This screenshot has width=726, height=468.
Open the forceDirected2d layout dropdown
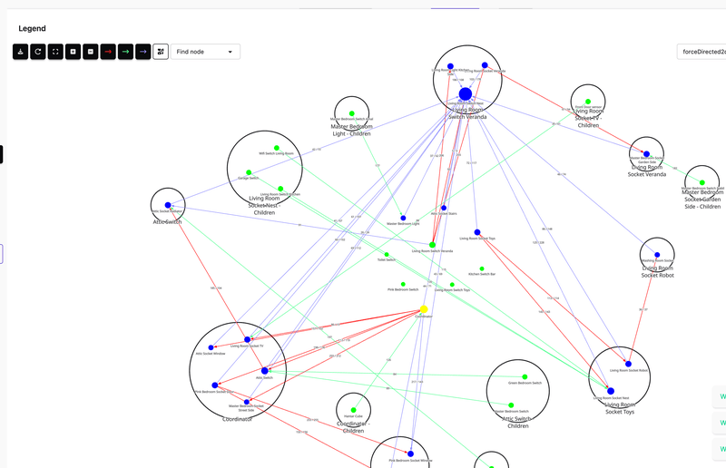coord(701,52)
